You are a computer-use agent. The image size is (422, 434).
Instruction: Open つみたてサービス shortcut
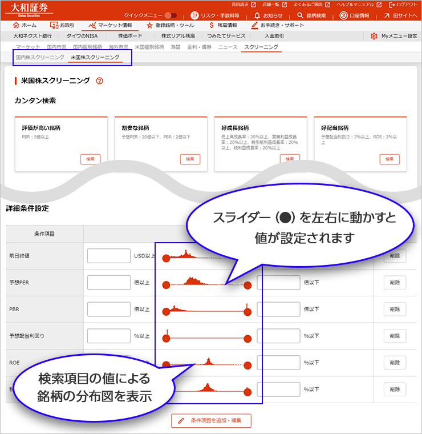click(226, 36)
